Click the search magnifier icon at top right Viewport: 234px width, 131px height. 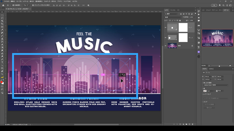point(223,5)
